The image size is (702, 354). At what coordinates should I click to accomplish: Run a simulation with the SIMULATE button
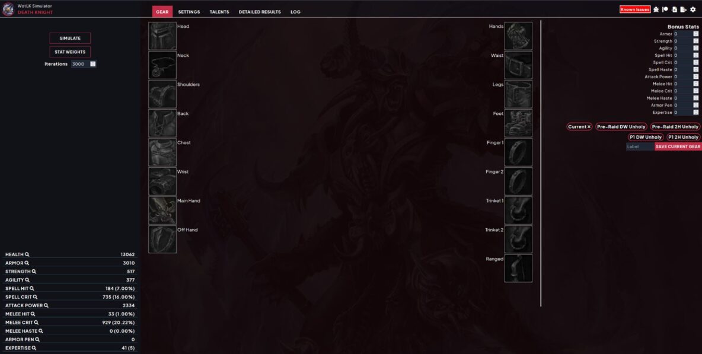[70, 37]
